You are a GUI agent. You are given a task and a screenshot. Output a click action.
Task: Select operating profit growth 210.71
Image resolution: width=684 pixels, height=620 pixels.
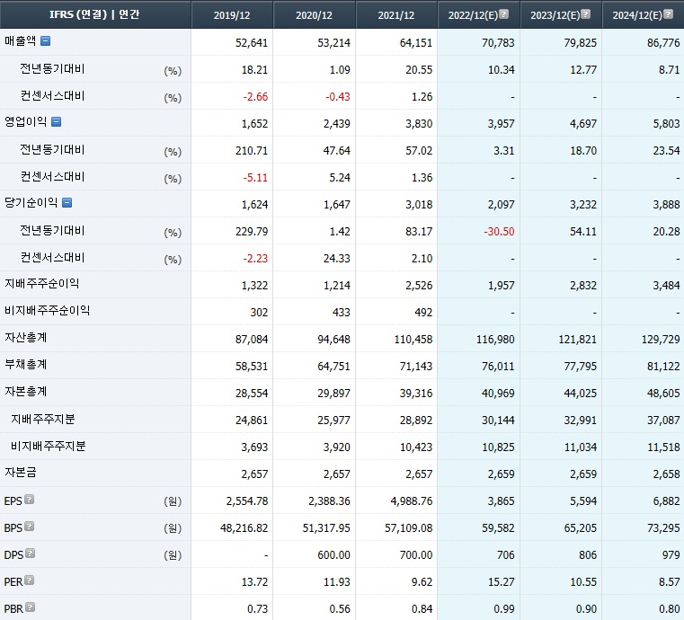(253, 151)
